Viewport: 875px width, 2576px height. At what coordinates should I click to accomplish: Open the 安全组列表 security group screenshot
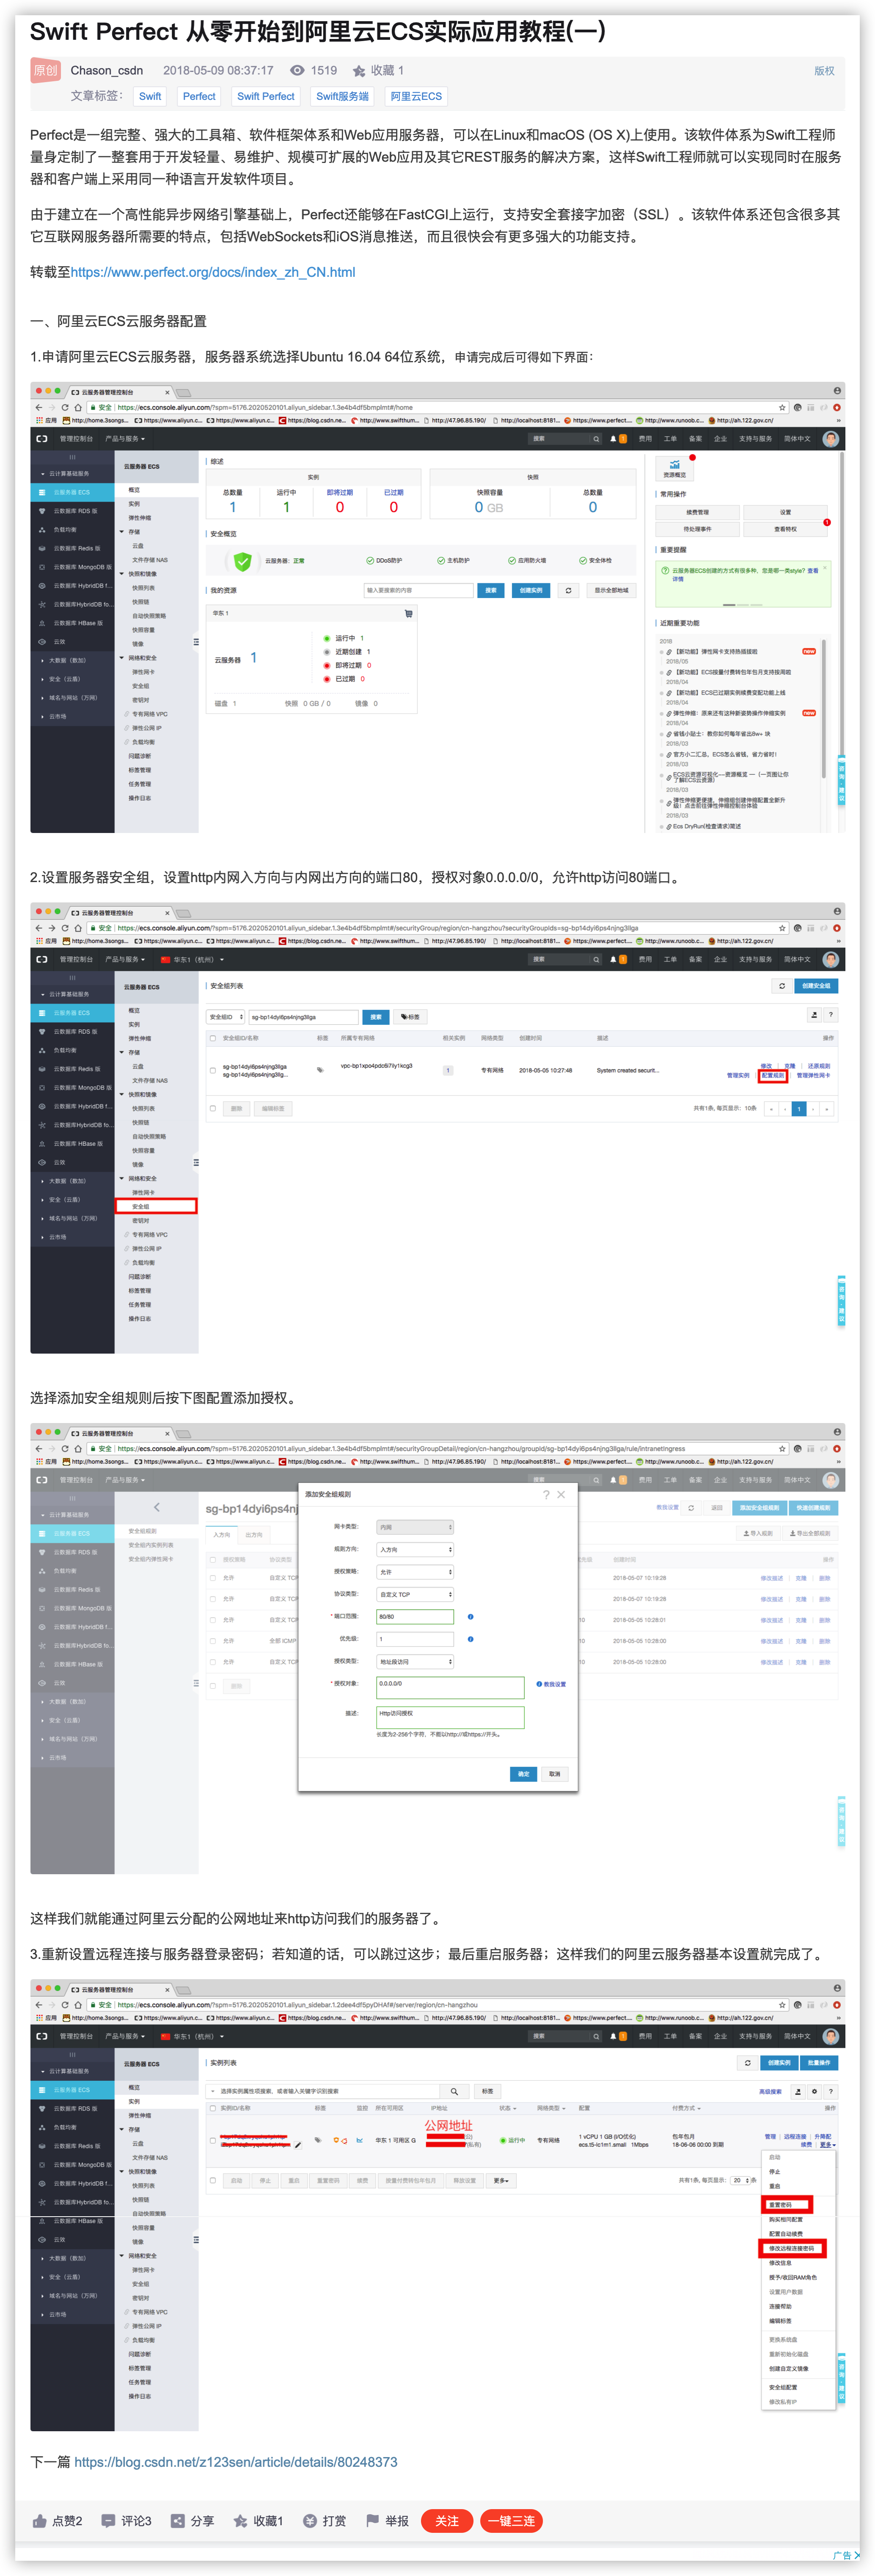pyautogui.click(x=437, y=1128)
